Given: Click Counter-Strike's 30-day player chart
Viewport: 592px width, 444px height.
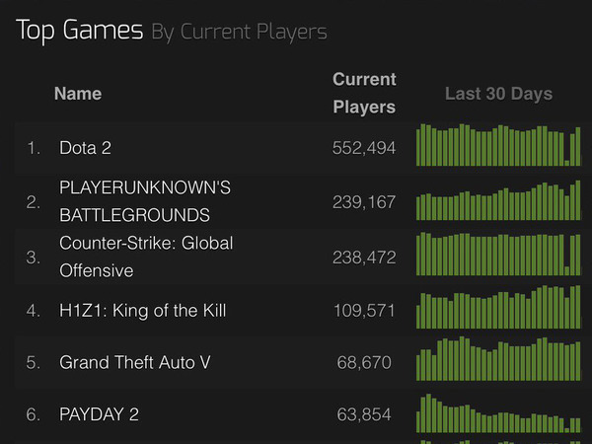Looking at the screenshot, I should coord(498,254).
